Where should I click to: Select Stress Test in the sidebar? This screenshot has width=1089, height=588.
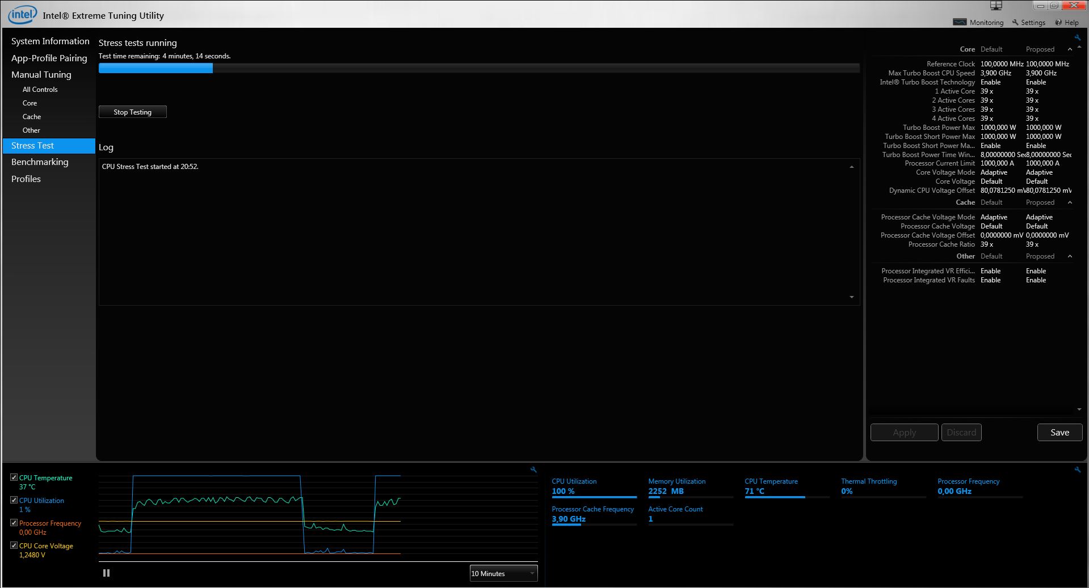49,146
